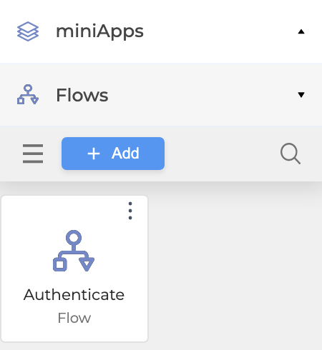Click empty gray area beside the Authenticate card
322x350 pixels.
(x=235, y=266)
